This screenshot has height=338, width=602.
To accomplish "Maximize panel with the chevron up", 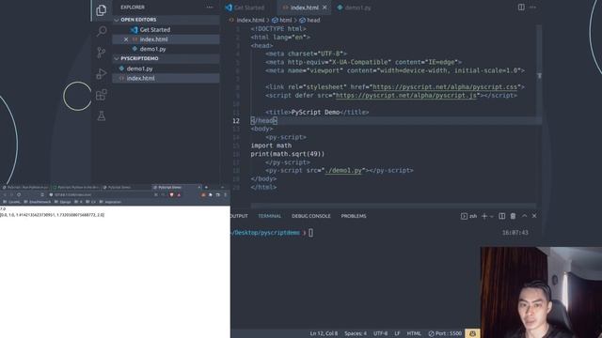I will point(524,216).
